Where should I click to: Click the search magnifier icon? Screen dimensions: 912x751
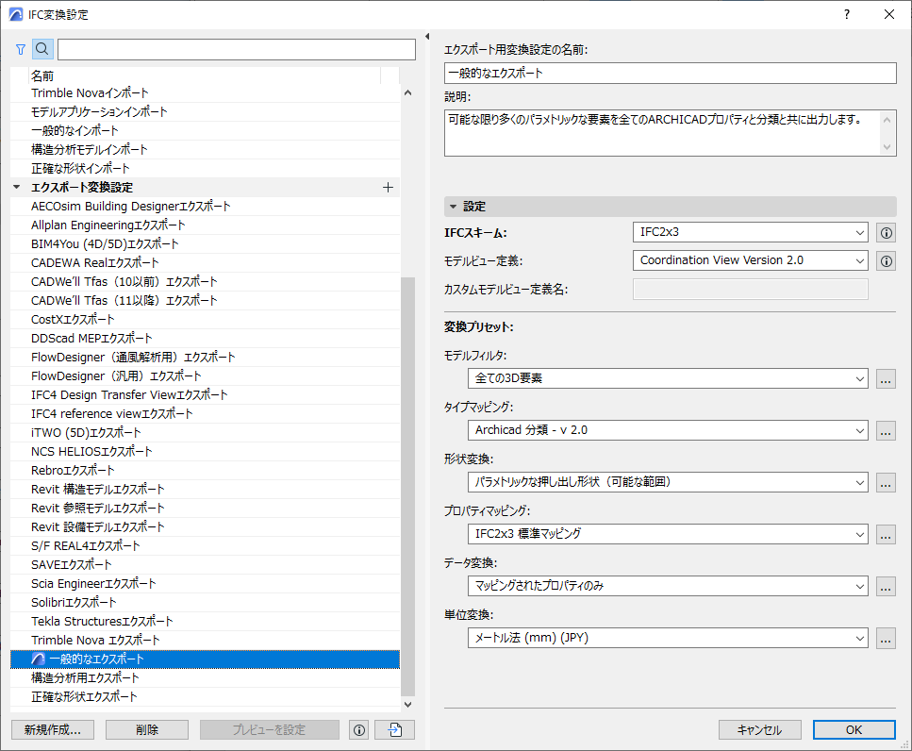(x=42, y=48)
